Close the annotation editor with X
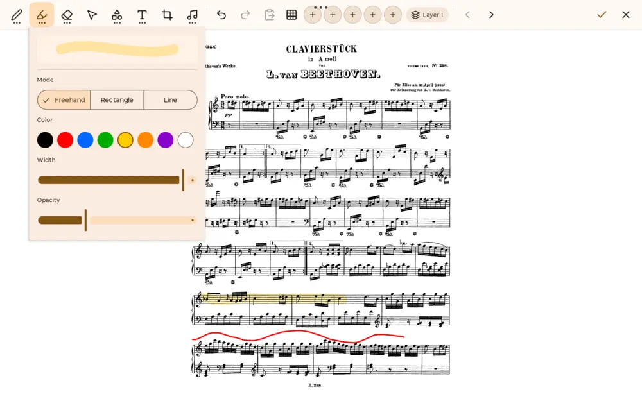The width and height of the screenshot is (642, 401). (x=625, y=15)
